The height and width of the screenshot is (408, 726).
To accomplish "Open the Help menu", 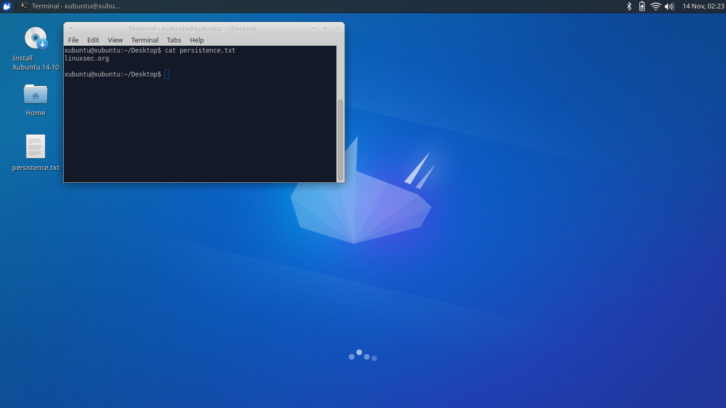I will [x=197, y=40].
